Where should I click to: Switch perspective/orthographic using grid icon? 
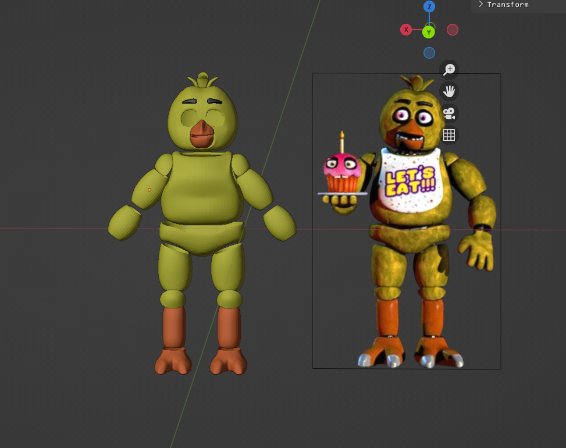tap(449, 135)
